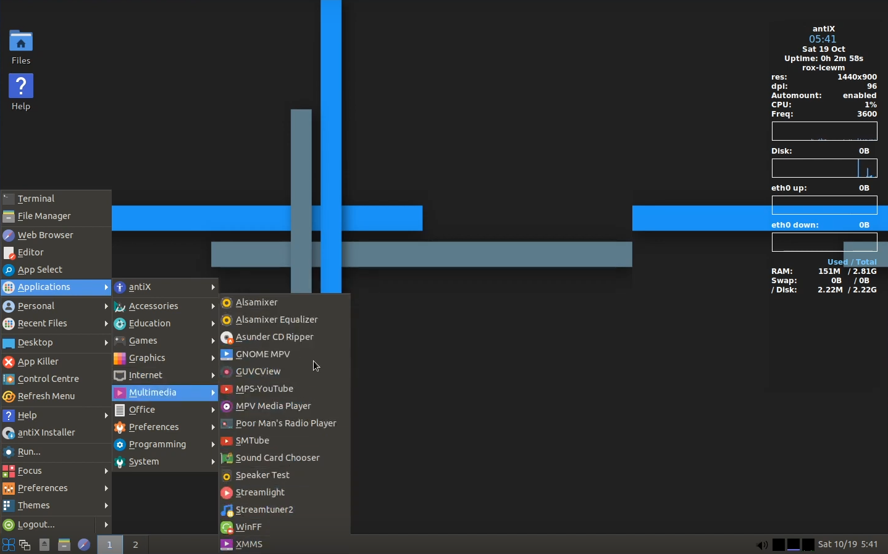Click the Disk activity graph in conky
Viewport: 888px width, 554px height.
click(824, 168)
